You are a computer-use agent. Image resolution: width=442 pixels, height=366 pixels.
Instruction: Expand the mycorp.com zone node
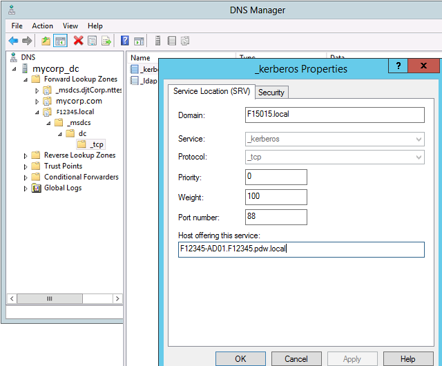pos(37,102)
